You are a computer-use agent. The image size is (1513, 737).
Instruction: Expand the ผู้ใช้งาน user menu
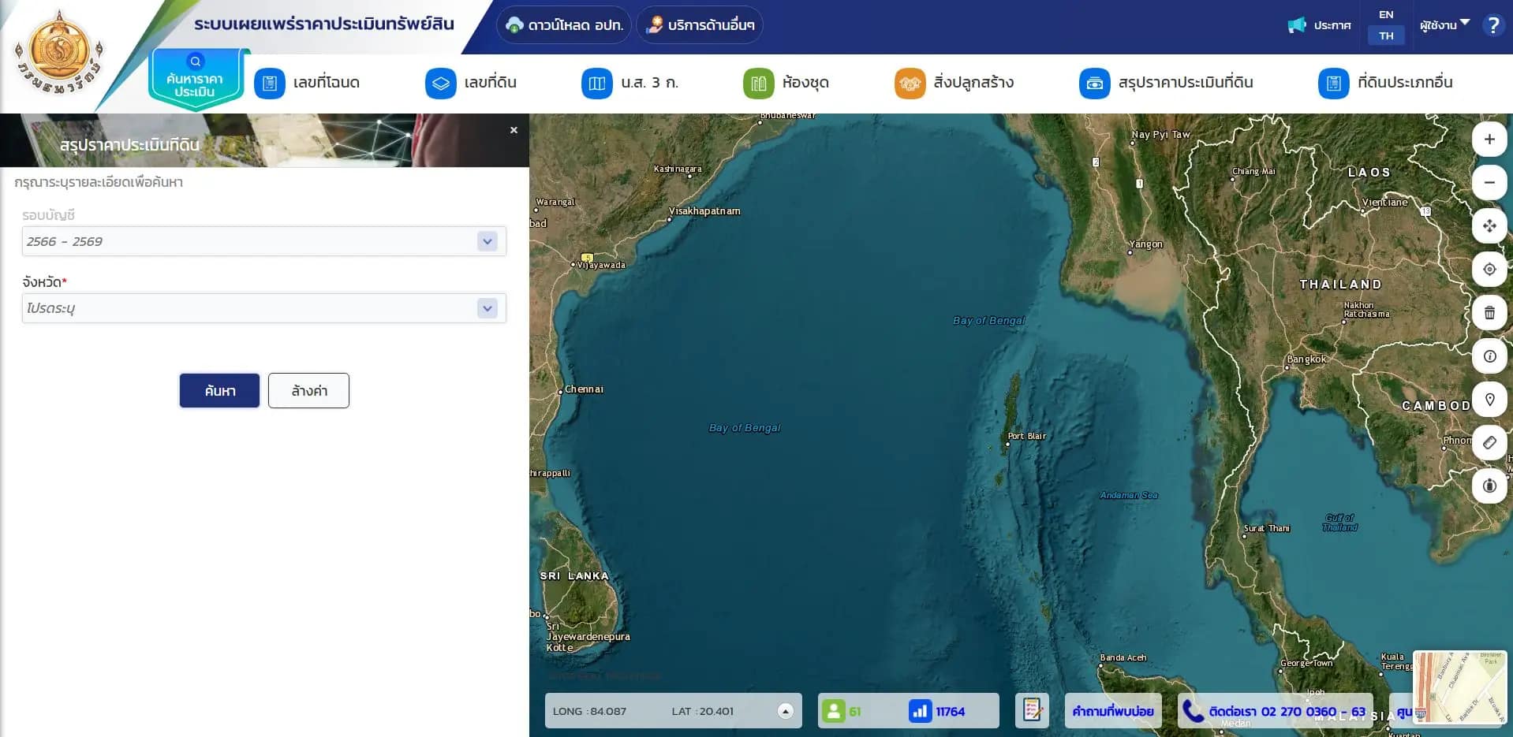[1444, 25]
